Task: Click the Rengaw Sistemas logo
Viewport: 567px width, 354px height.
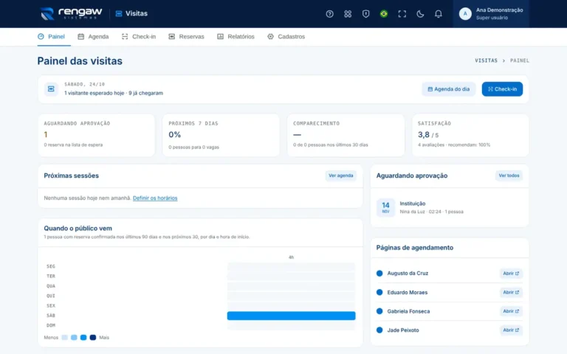Action: point(71,13)
